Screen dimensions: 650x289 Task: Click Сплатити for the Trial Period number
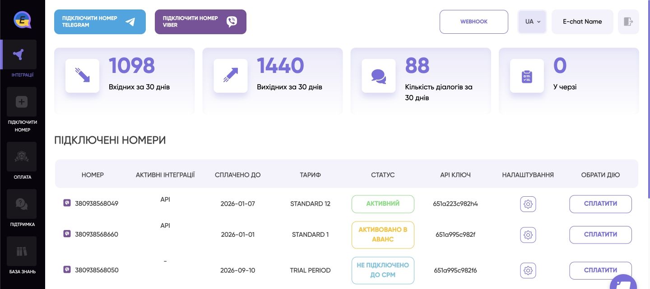click(x=600, y=271)
